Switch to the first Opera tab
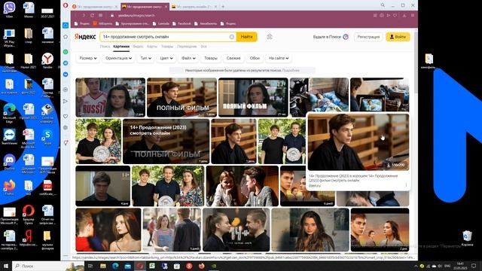 point(95,6)
